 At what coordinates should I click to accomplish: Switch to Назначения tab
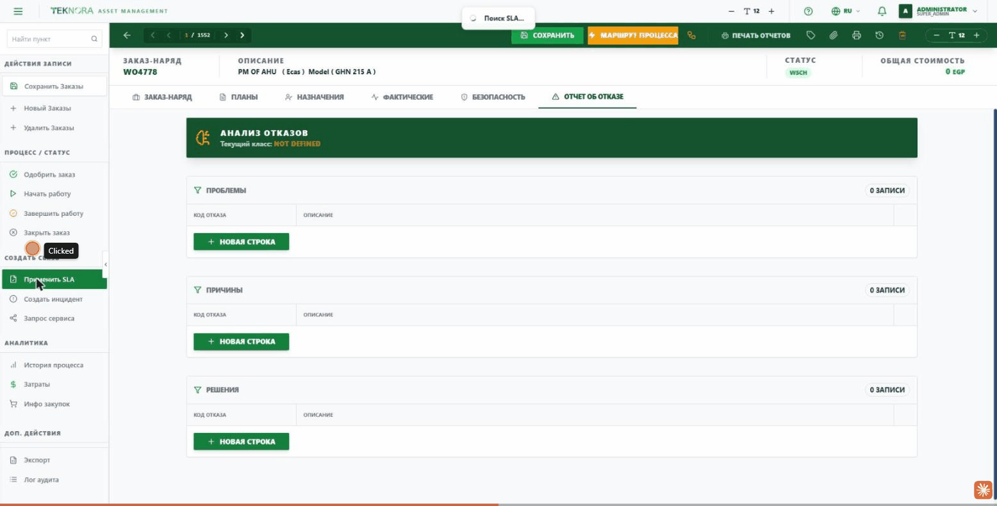click(x=315, y=97)
